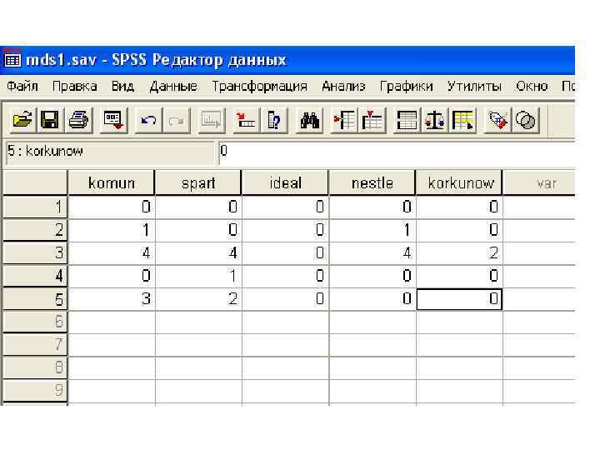600x450 pixels.
Task: Select row header 3
Action: point(35,253)
